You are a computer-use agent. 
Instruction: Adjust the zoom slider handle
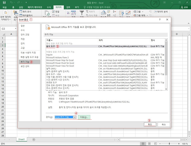tap(169, 144)
